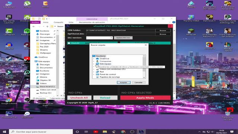Click the Update DLC List button
Screen dimensions: 238x134
pos(123,38)
